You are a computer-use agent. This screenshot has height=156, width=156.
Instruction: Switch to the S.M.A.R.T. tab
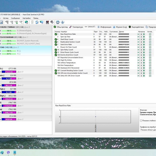pyautogui.click(x=90, y=27)
